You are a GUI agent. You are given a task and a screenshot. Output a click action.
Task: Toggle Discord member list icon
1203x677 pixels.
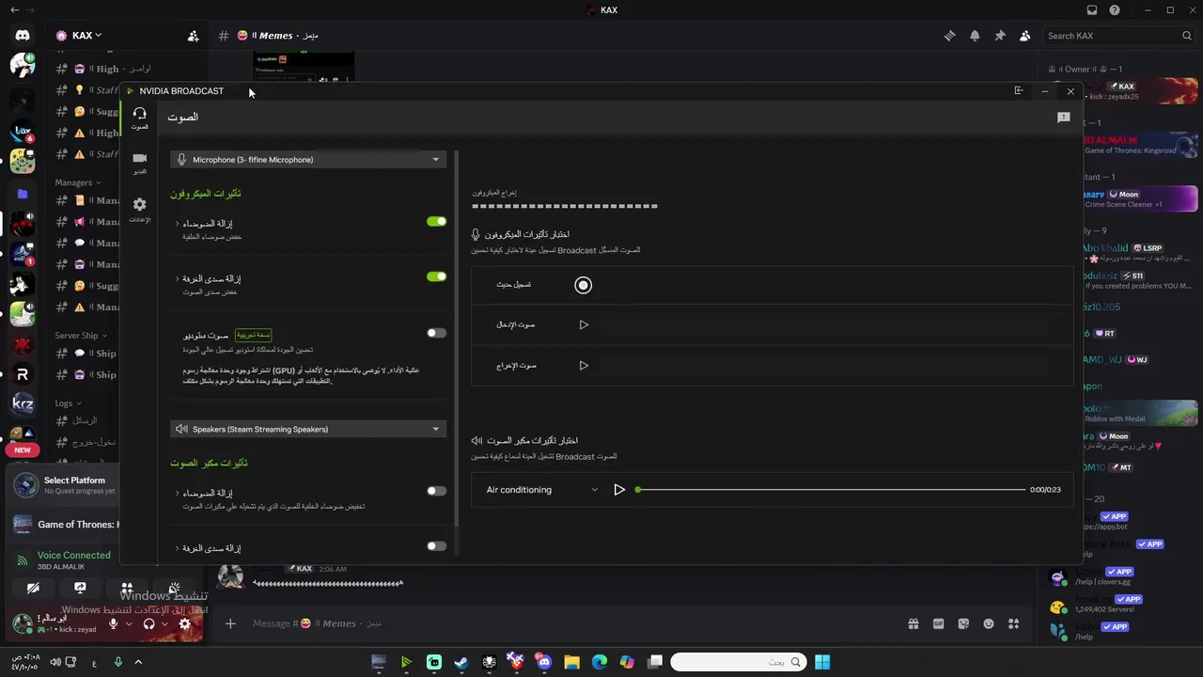point(1025,36)
